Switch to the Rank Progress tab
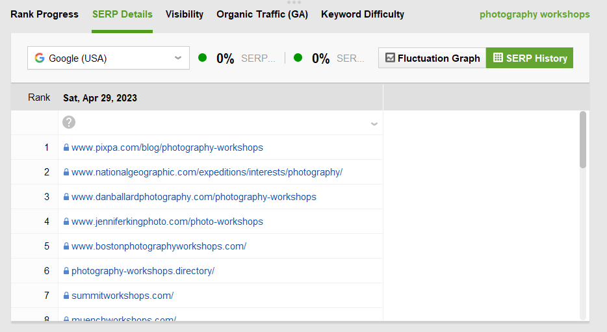Screen dimensions: 607x332 [x=44, y=14]
